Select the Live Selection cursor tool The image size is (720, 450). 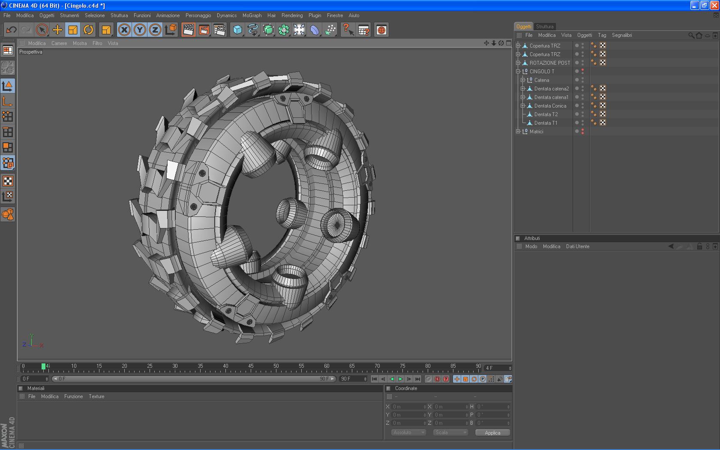pyautogui.click(x=42, y=30)
